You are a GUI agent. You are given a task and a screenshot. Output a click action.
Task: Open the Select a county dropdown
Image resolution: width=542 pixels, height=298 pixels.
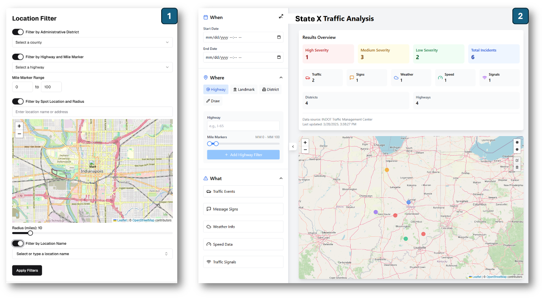[x=92, y=43]
